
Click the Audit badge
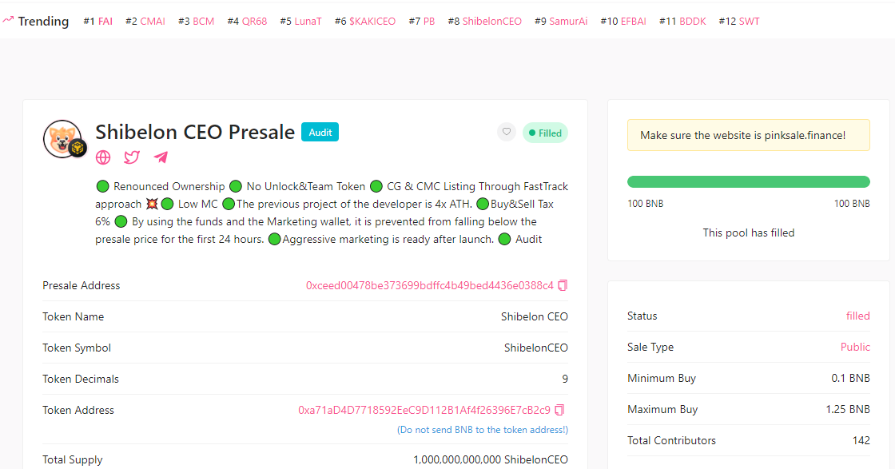(x=320, y=133)
